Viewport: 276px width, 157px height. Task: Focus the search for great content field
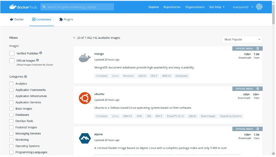[x=77, y=7]
